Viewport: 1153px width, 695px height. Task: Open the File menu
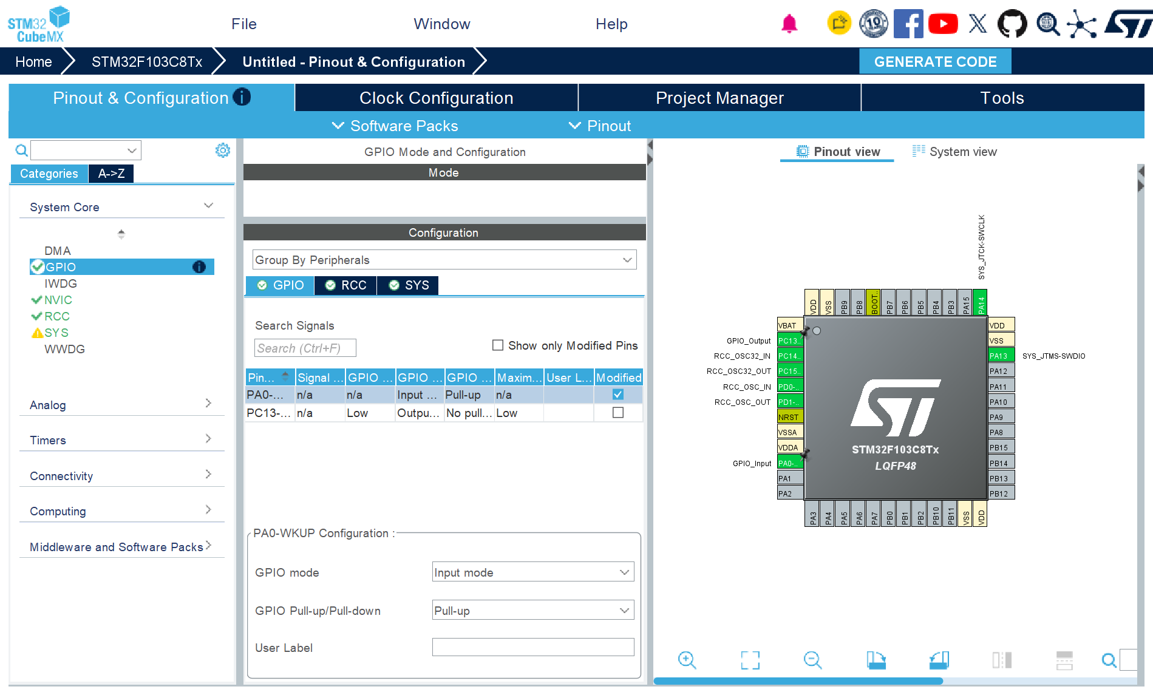coord(244,24)
